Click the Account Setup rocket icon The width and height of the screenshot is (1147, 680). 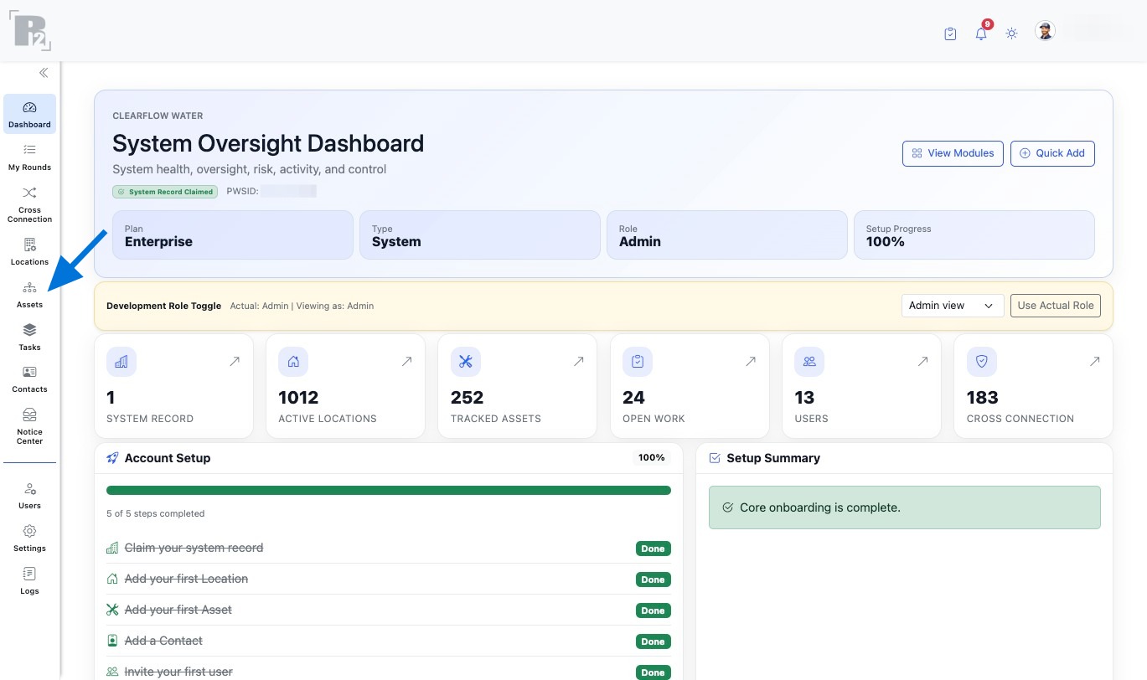[x=112, y=458]
